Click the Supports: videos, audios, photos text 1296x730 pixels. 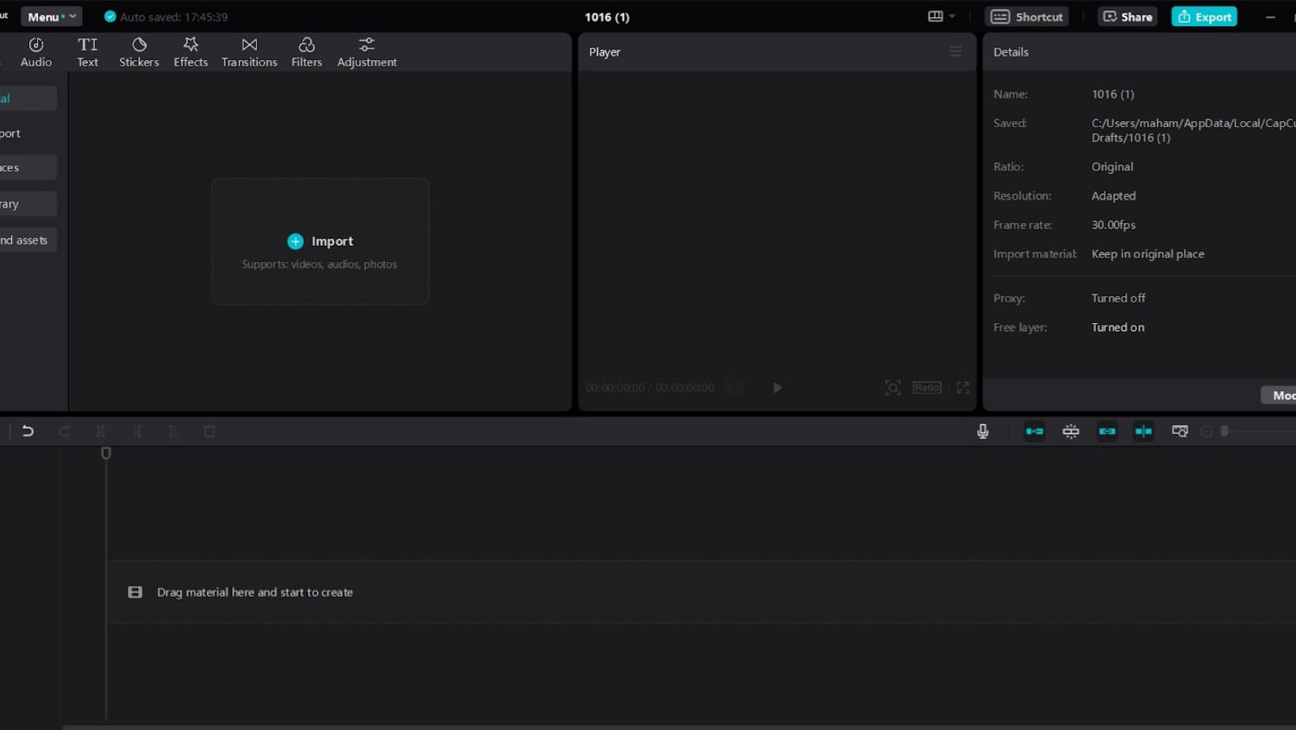coord(319,264)
